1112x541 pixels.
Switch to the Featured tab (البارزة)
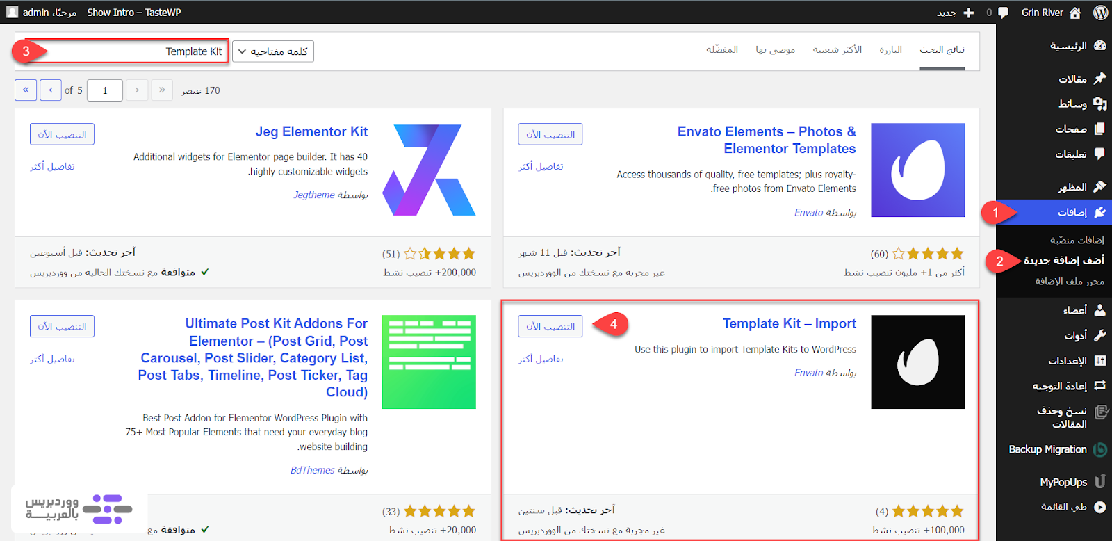[890, 50]
